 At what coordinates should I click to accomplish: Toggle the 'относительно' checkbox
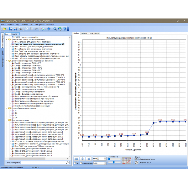tap(81, 163)
